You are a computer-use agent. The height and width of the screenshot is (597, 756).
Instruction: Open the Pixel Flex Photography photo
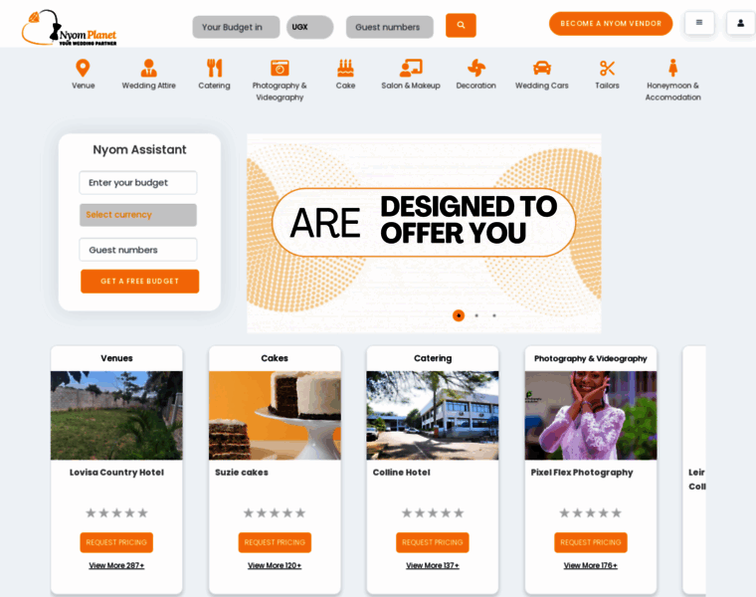click(590, 415)
